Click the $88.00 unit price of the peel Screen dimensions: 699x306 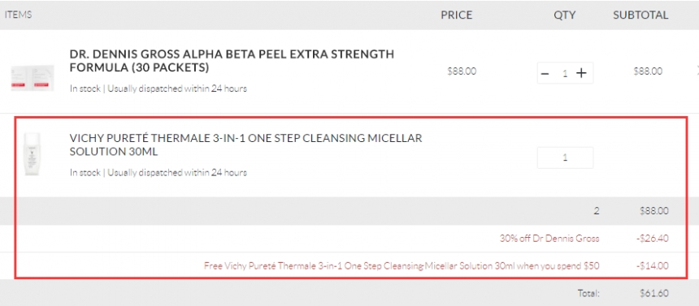[462, 71]
